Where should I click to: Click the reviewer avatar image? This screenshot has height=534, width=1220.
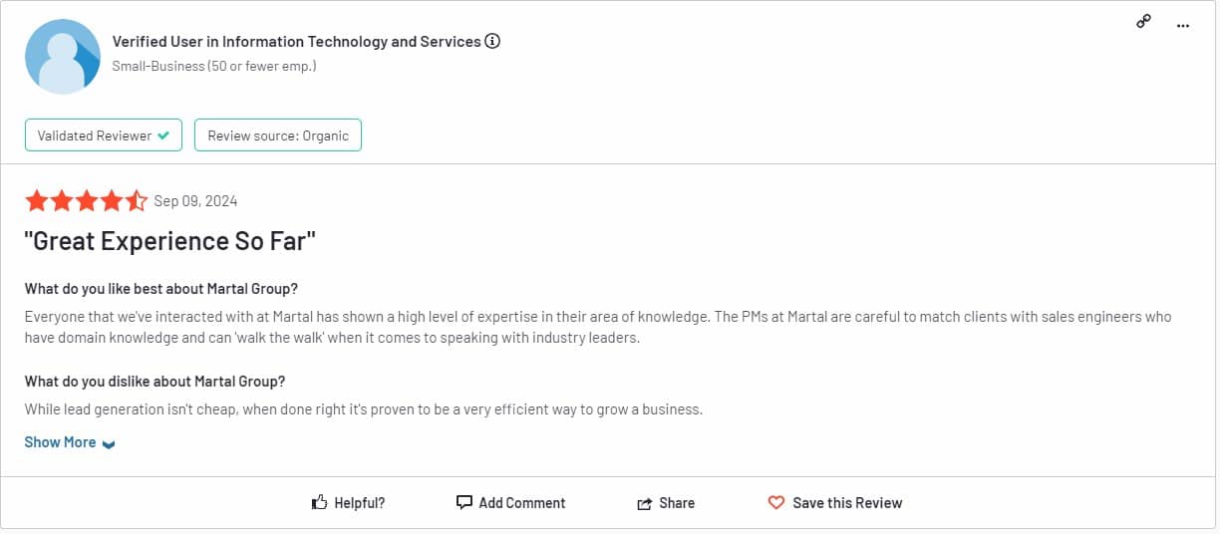click(x=63, y=56)
